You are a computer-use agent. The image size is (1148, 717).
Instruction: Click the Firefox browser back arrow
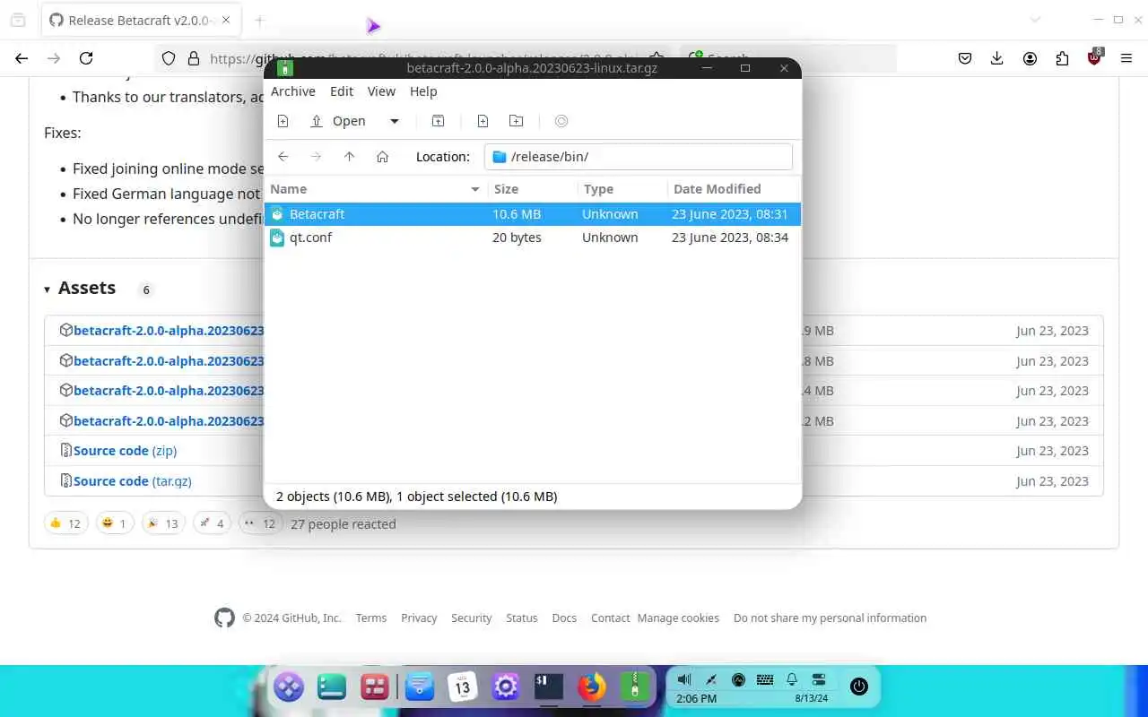point(22,58)
